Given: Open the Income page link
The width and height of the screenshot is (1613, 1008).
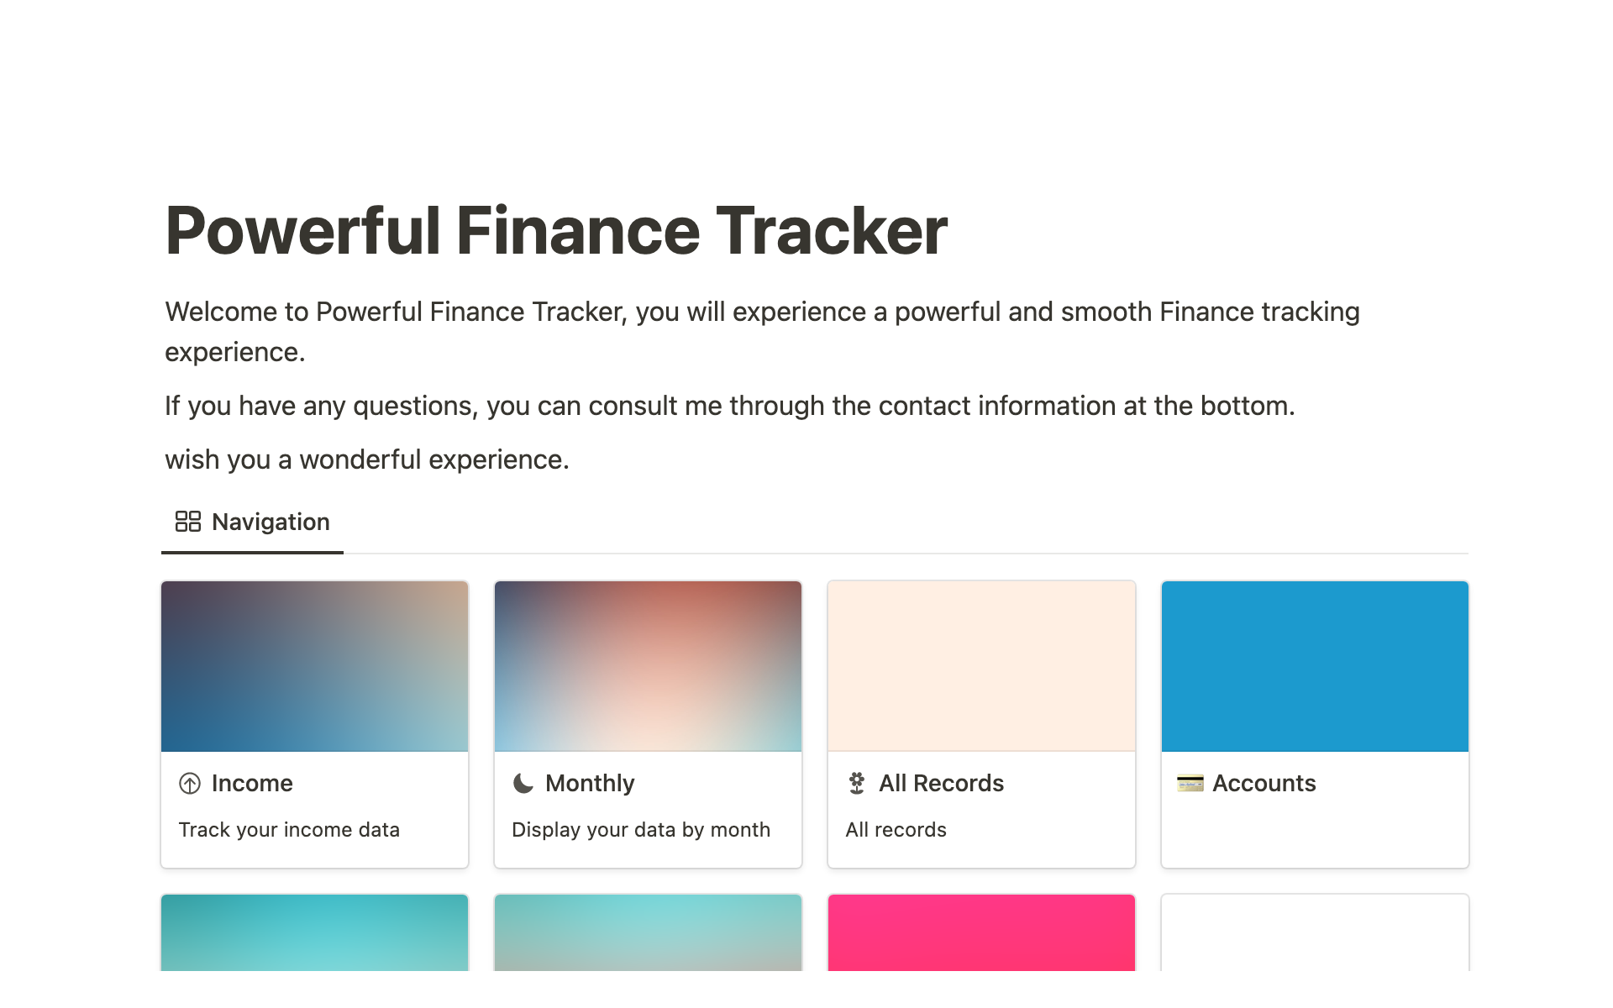Looking at the screenshot, I should pos(252,784).
